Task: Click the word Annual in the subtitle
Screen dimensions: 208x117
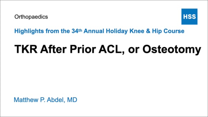Action: tap(94, 31)
